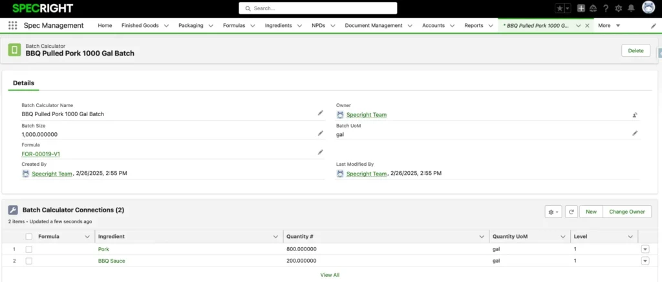Toggle the select-all rows checkbox
This screenshot has height=282, width=662.
pyautogui.click(x=28, y=237)
